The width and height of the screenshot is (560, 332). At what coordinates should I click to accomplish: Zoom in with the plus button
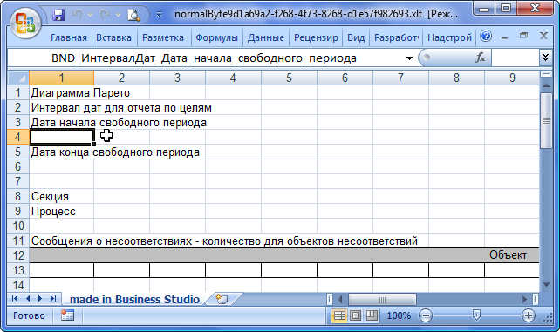click(529, 315)
